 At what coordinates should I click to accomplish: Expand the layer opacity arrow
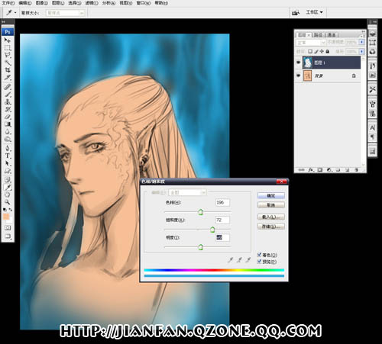[x=361, y=42]
